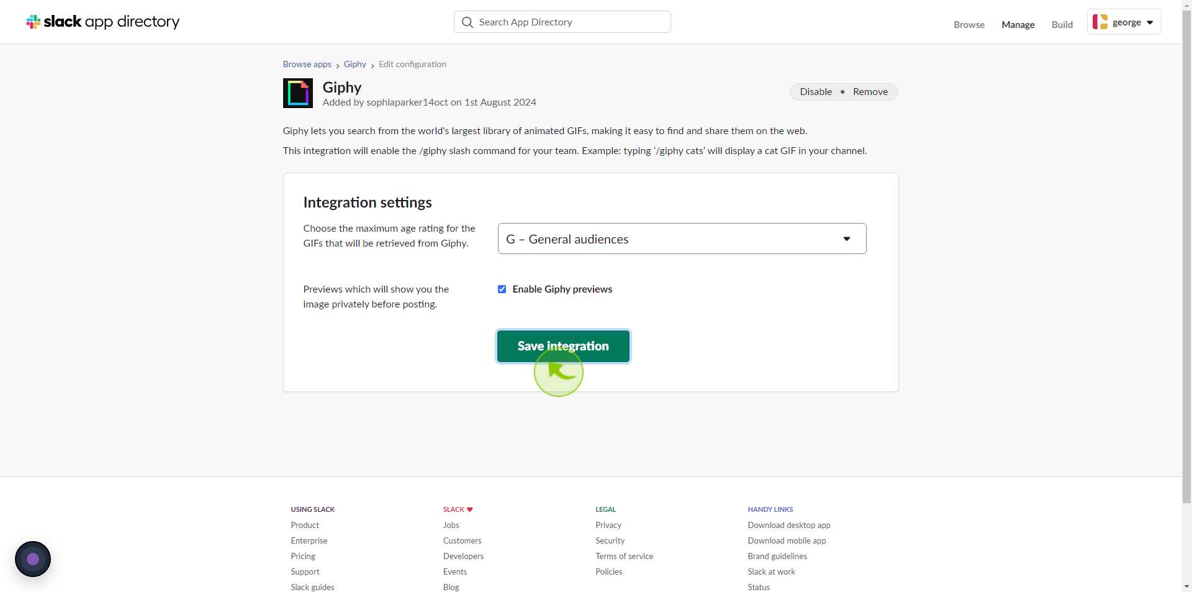This screenshot has width=1192, height=592.
Task: Open the Customers footer link
Action: 463,541
